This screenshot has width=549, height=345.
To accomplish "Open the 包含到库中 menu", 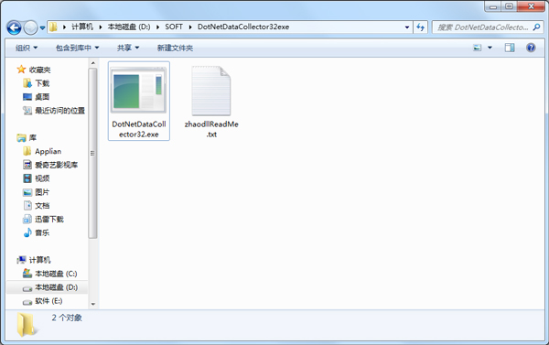I will pos(77,48).
